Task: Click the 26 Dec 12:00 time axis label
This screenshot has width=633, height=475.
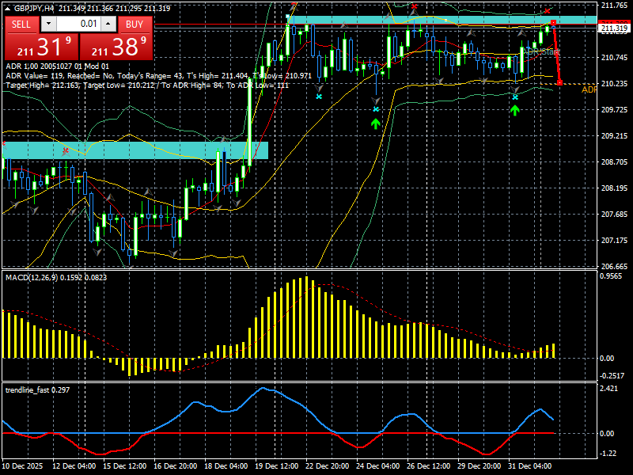Action: pyautogui.click(x=428, y=466)
